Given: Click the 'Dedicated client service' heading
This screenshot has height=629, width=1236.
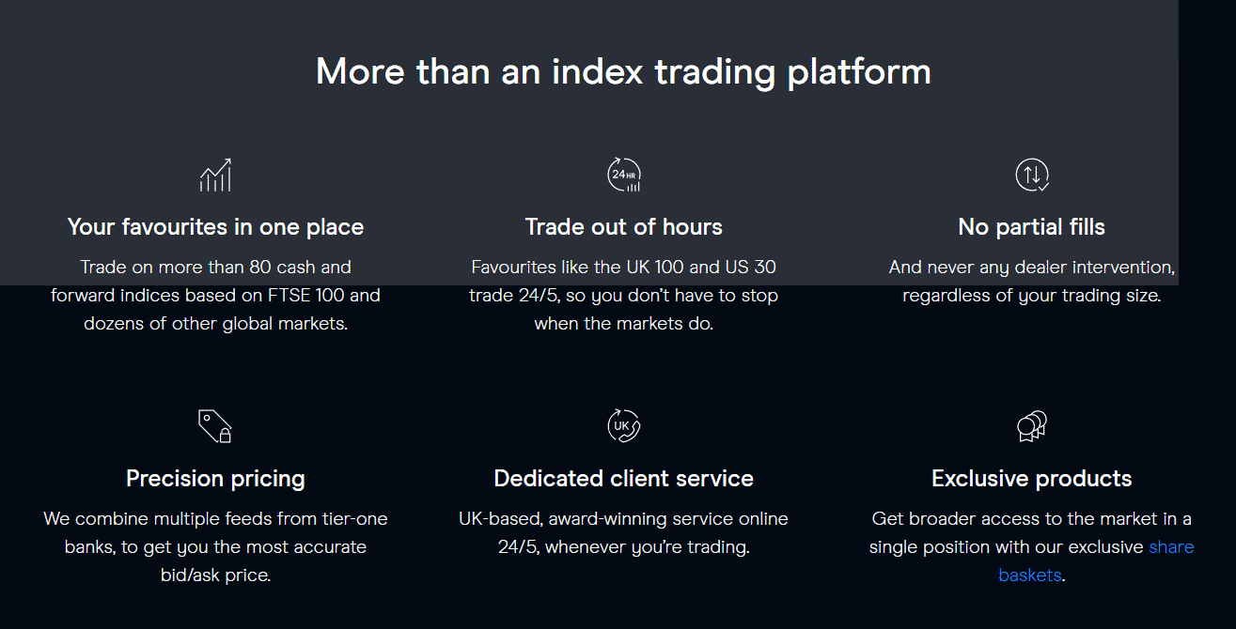Looking at the screenshot, I should pos(624,479).
